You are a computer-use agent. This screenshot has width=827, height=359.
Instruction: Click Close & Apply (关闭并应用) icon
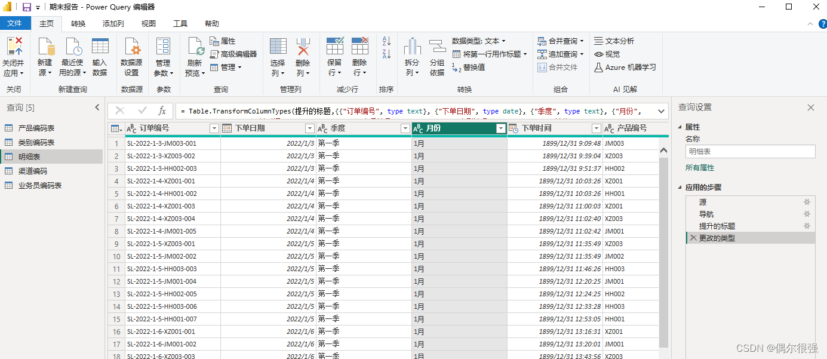click(14, 47)
